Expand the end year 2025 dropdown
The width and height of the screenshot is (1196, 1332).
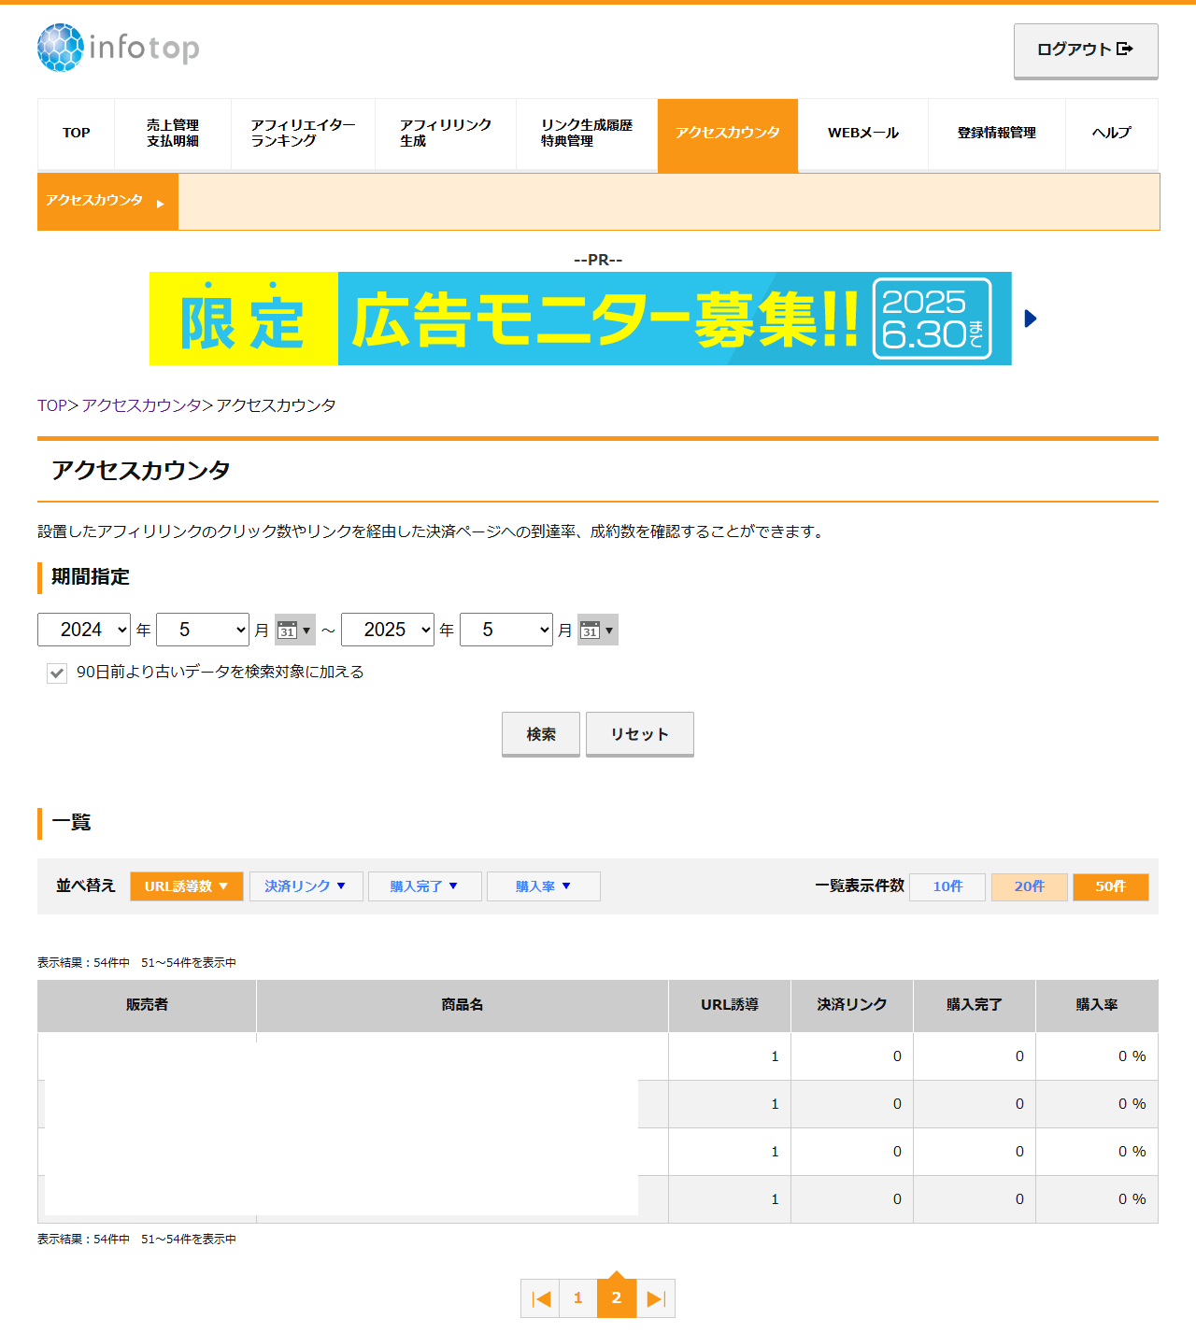coord(388,631)
